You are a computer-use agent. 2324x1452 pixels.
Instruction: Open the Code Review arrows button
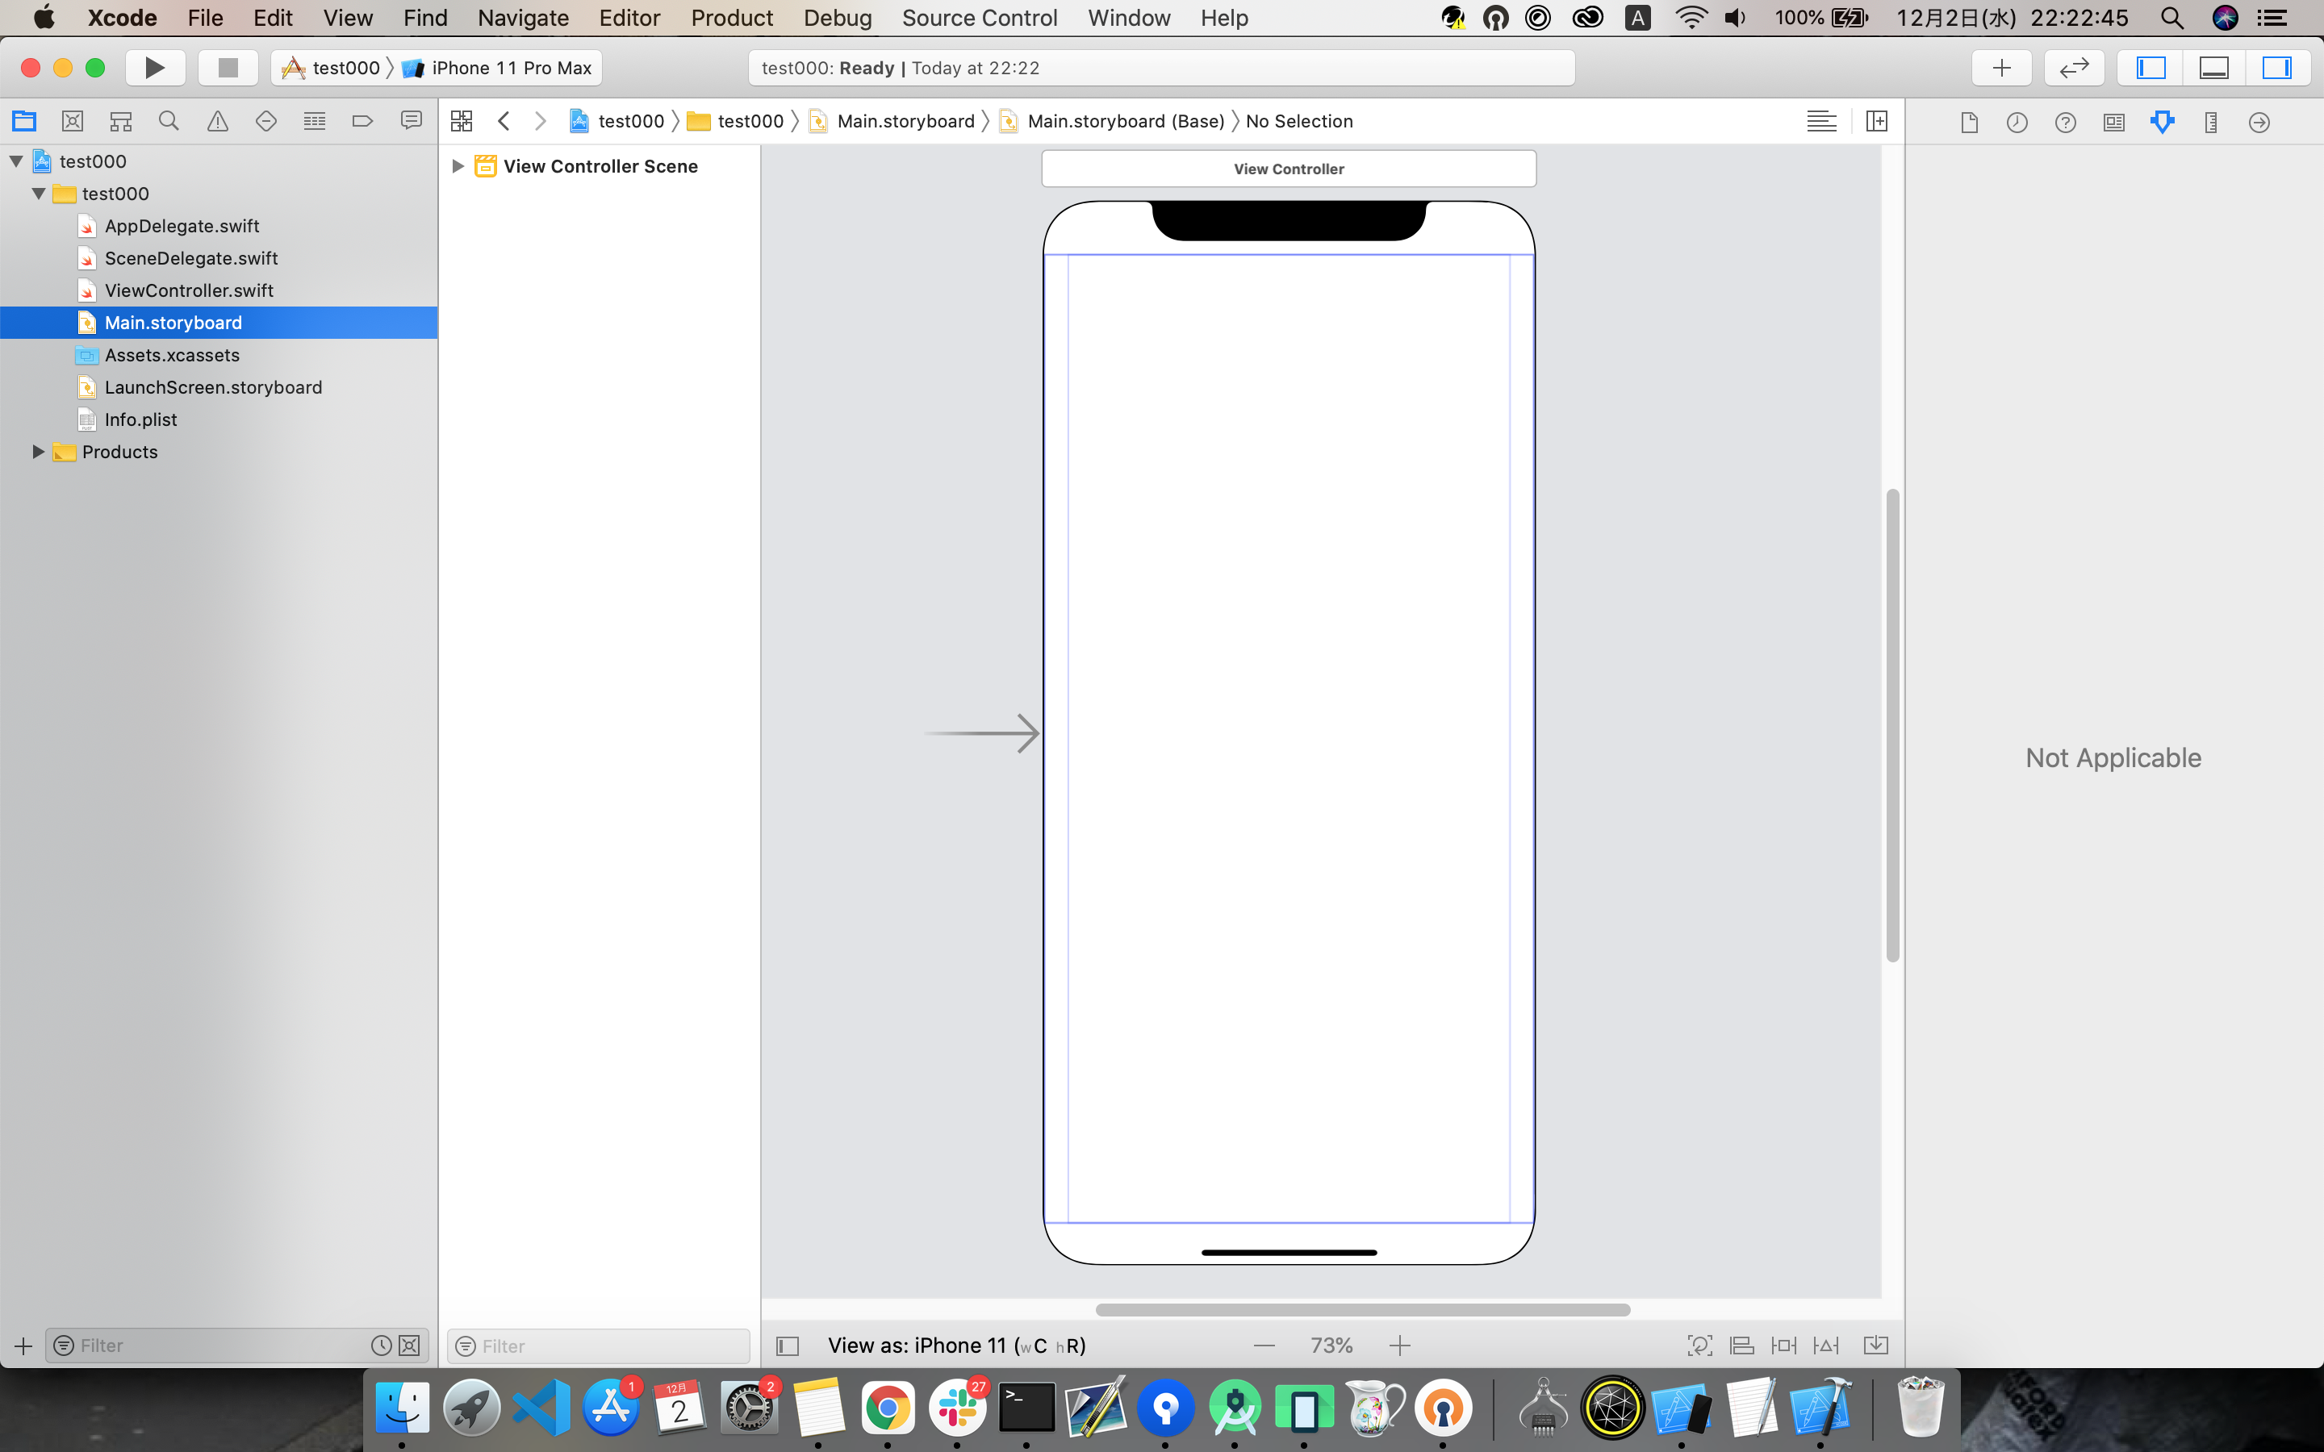[x=2075, y=67]
